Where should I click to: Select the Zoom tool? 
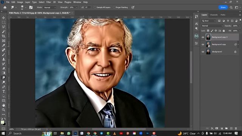[3, 110]
